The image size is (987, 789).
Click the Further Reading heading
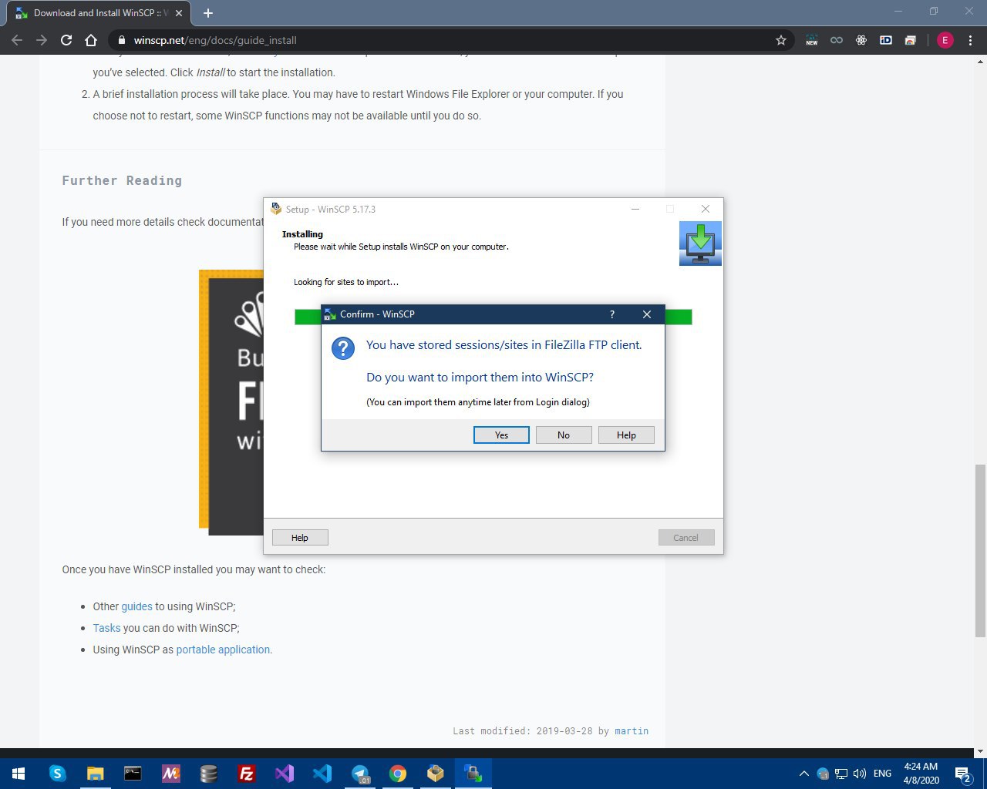pyautogui.click(x=122, y=180)
